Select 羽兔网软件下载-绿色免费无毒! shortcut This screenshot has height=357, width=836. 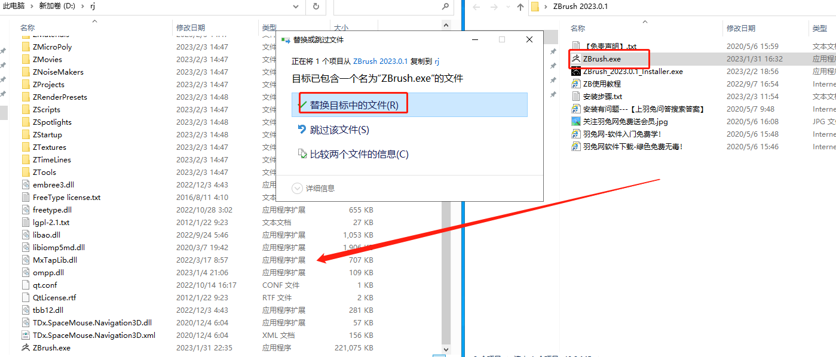pos(633,146)
